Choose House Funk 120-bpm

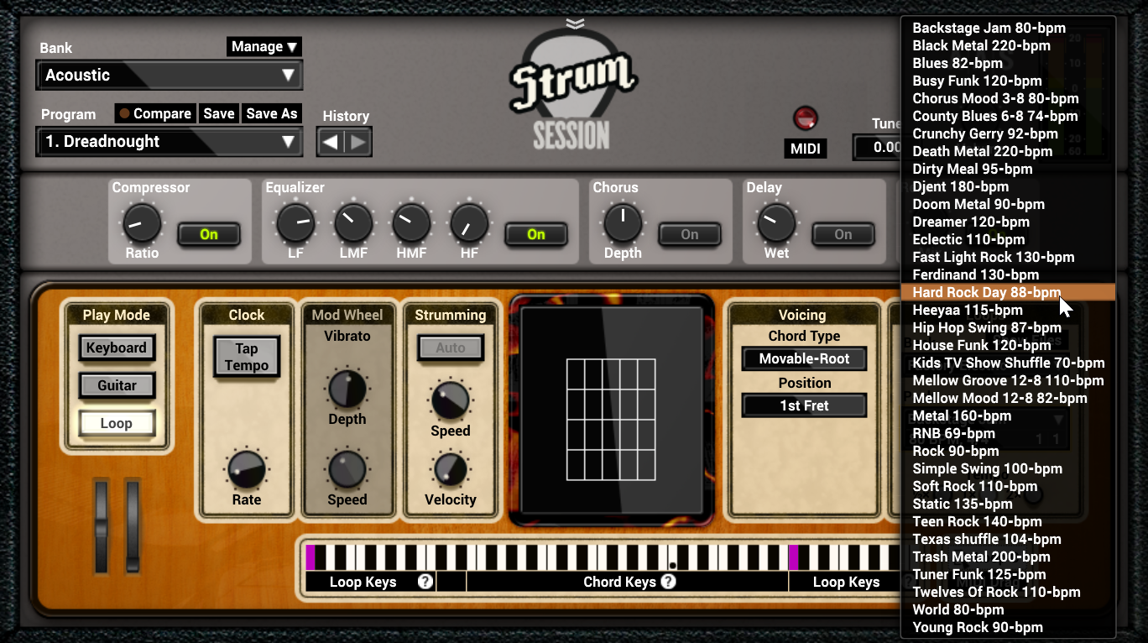point(1008,345)
